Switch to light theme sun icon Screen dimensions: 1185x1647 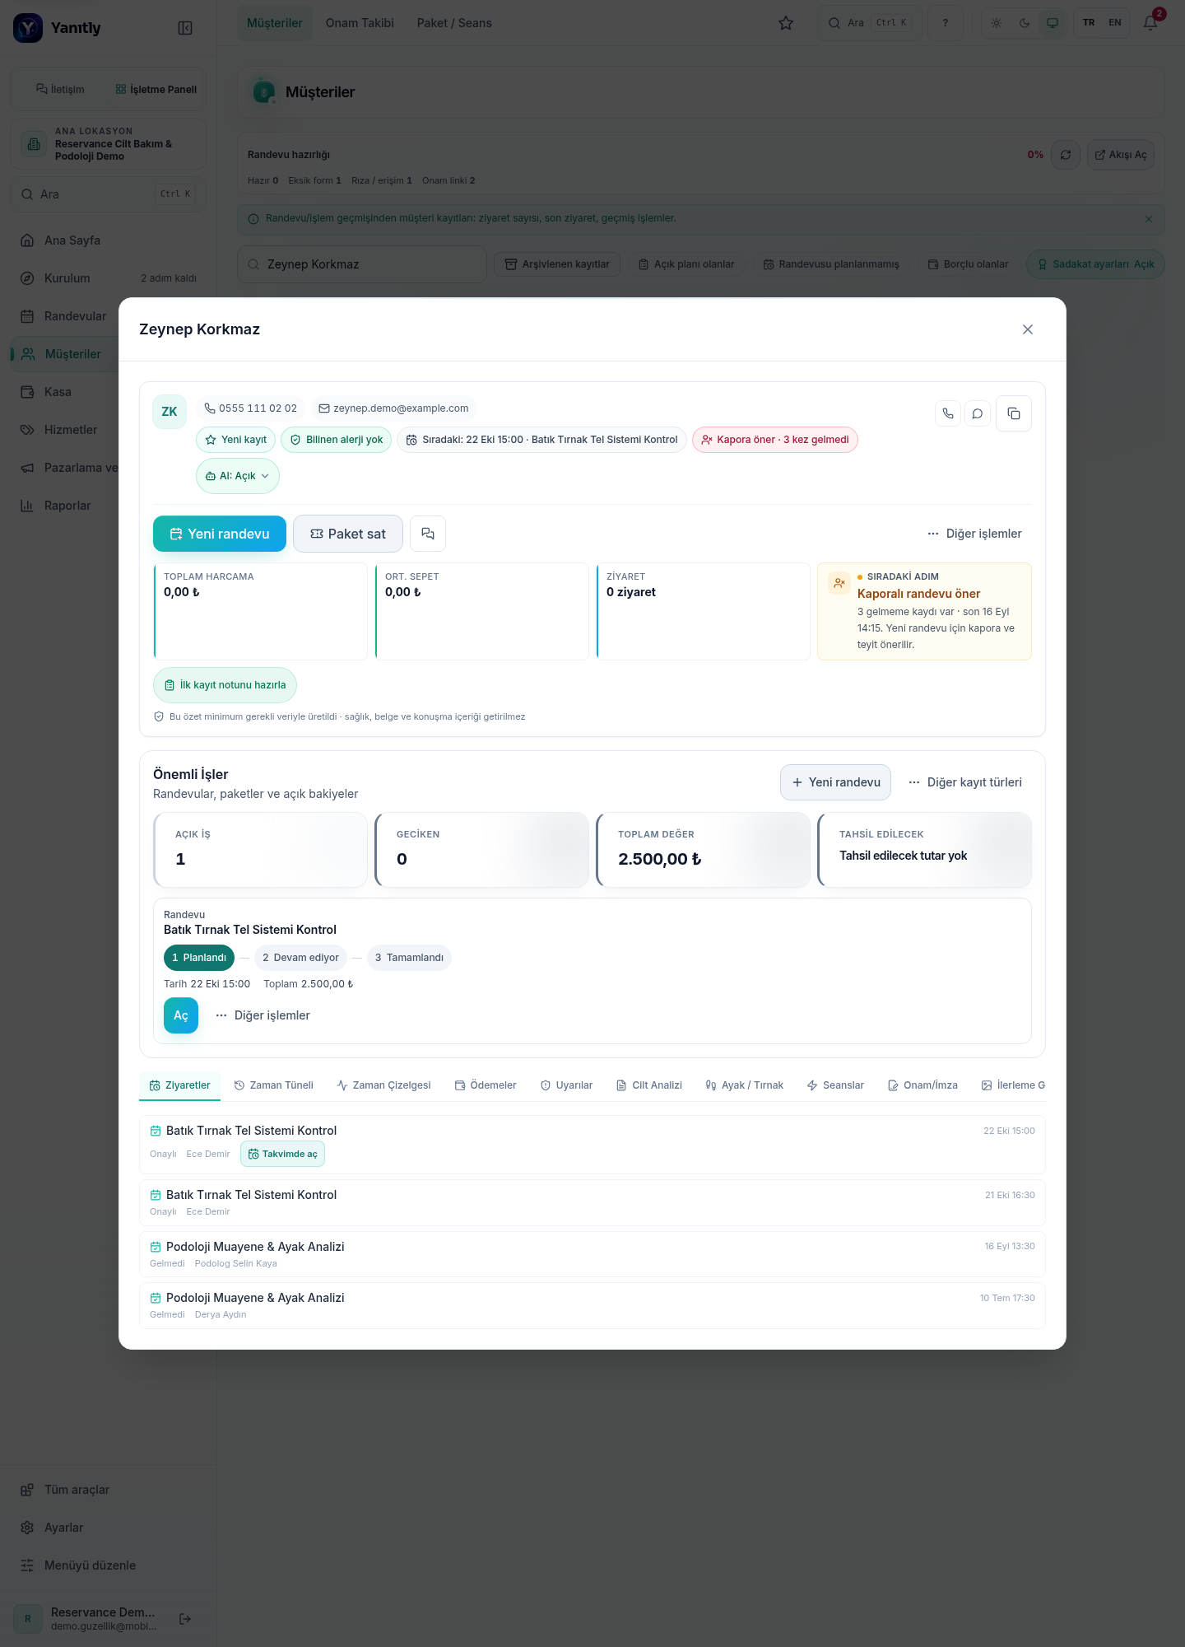[x=997, y=23]
